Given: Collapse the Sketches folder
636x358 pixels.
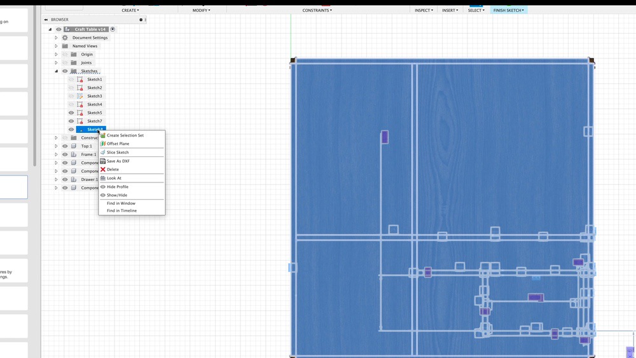Looking at the screenshot, I should (x=56, y=71).
